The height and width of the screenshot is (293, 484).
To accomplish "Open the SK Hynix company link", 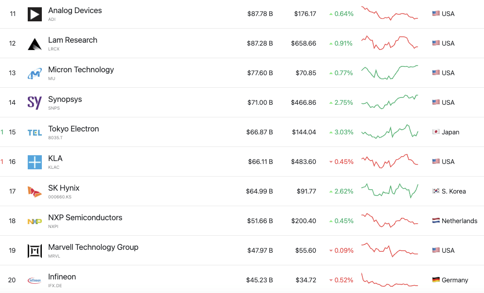I will point(64,188).
